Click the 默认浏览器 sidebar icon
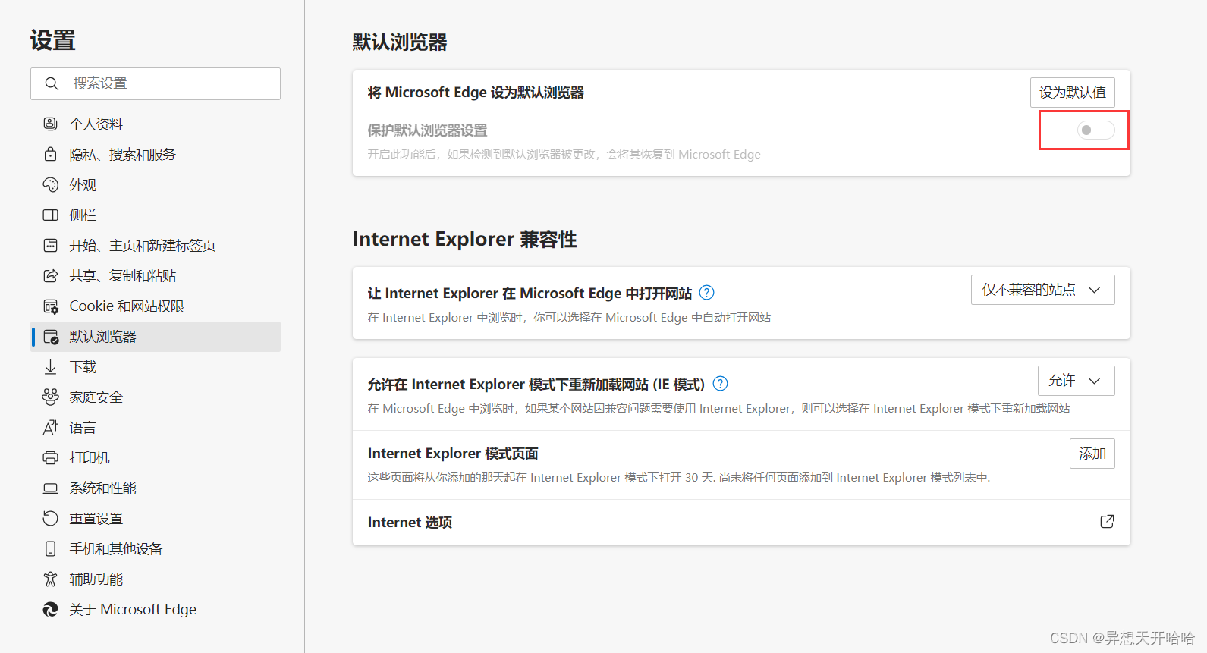1207x653 pixels. point(51,337)
